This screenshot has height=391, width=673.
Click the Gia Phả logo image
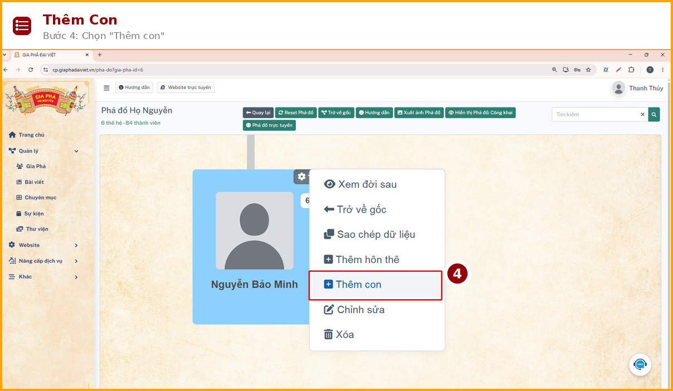47,99
